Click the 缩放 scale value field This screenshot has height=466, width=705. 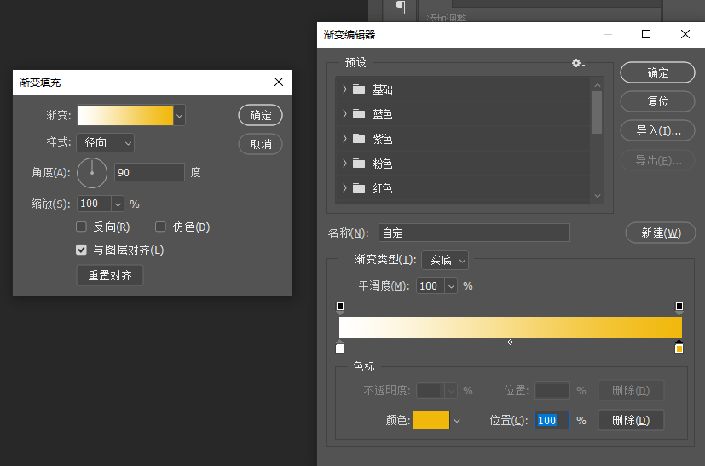tap(94, 204)
